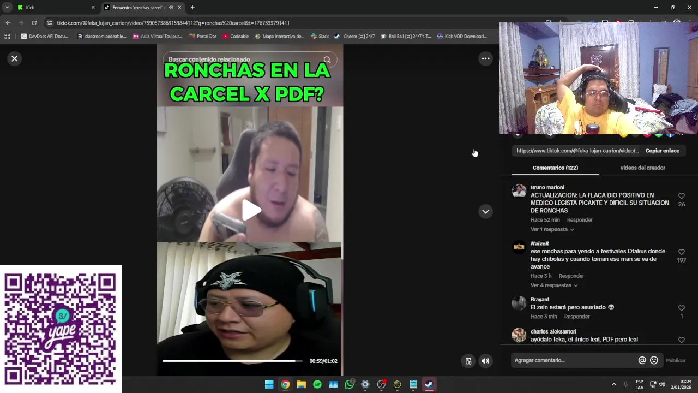Open charles_aleksanteri's username link
The height and width of the screenshot is (393, 698).
pos(553,331)
